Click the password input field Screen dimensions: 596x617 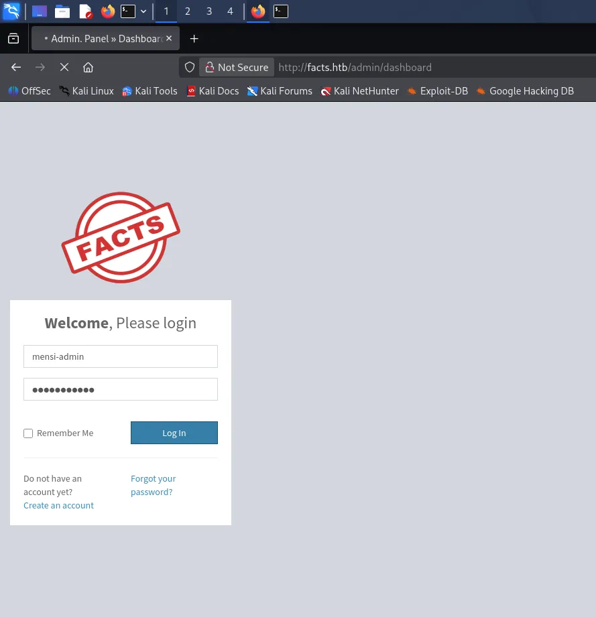121,389
